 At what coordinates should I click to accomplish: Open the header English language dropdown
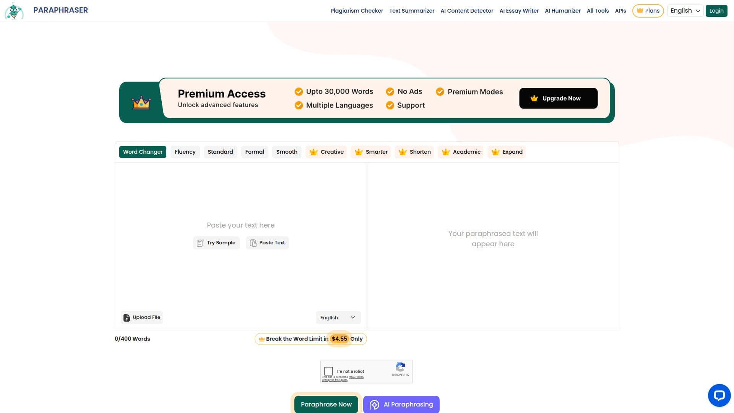685,11
